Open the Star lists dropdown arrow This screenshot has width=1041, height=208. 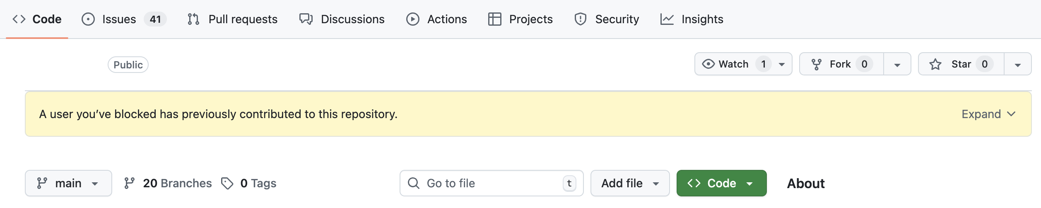tap(1018, 65)
